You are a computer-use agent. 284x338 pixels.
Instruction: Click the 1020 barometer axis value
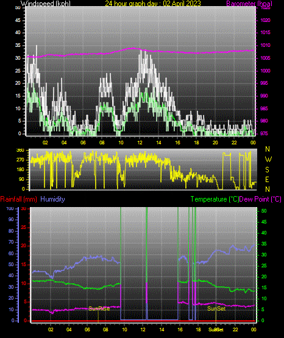266,20
